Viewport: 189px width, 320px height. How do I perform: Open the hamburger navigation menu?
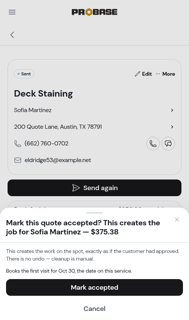pos(12,12)
